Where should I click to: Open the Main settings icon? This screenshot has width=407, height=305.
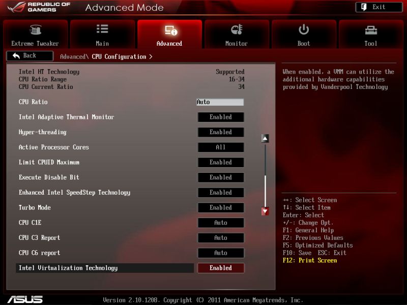point(101,29)
